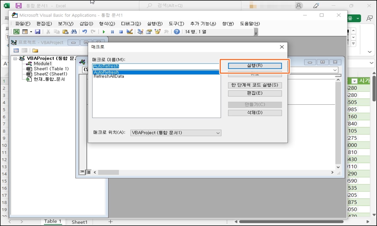Select AutoRefresh in the macro list
Viewport: 377px width, 226px height.
(156, 72)
